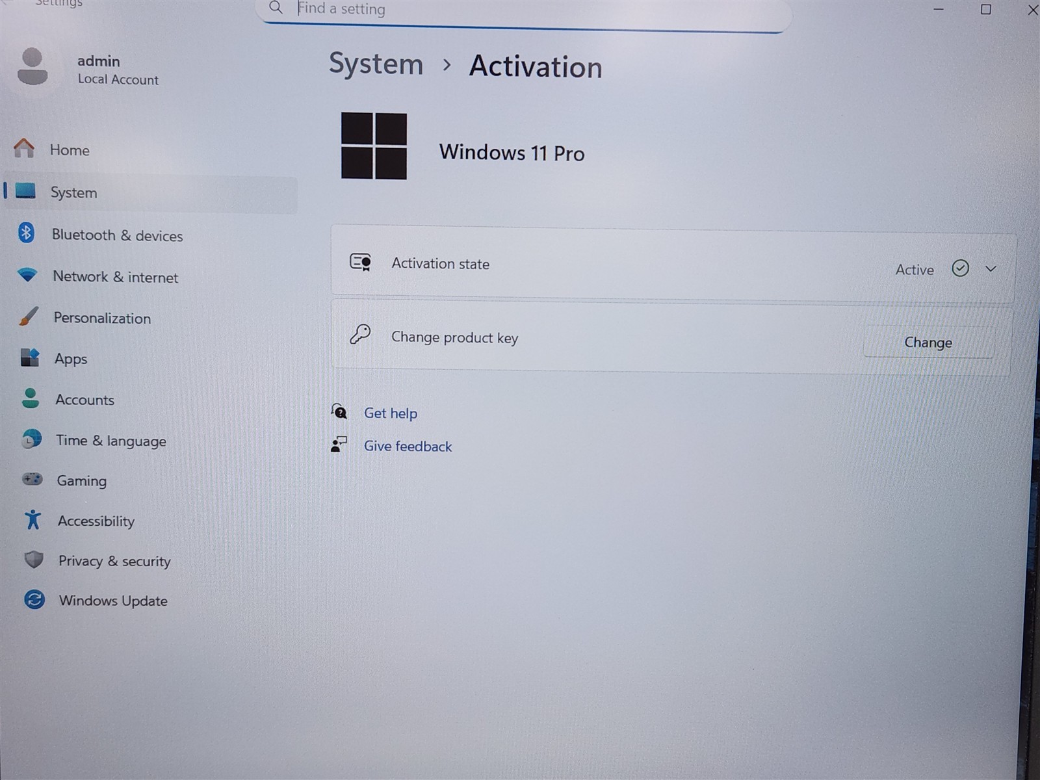The image size is (1040, 780).
Task: Click the product key icon
Action: (x=360, y=334)
